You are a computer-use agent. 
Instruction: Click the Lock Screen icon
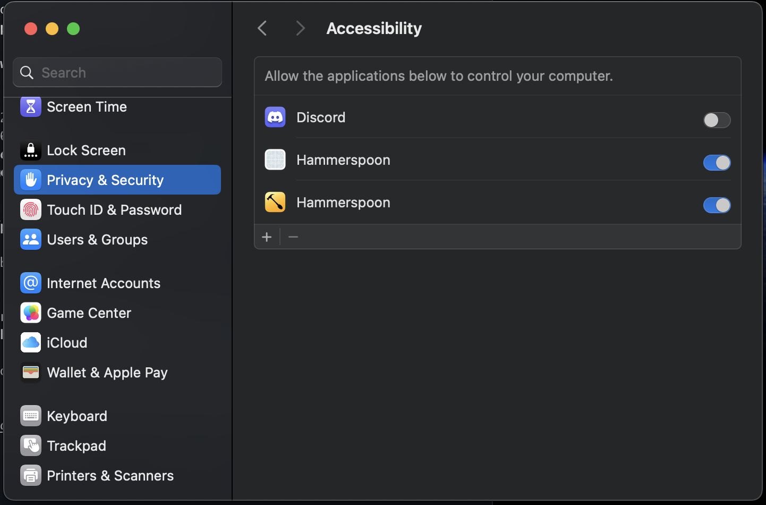pyautogui.click(x=31, y=150)
